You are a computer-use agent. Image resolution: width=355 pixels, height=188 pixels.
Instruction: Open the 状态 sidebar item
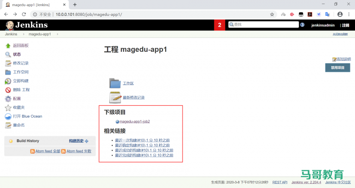point(17,54)
